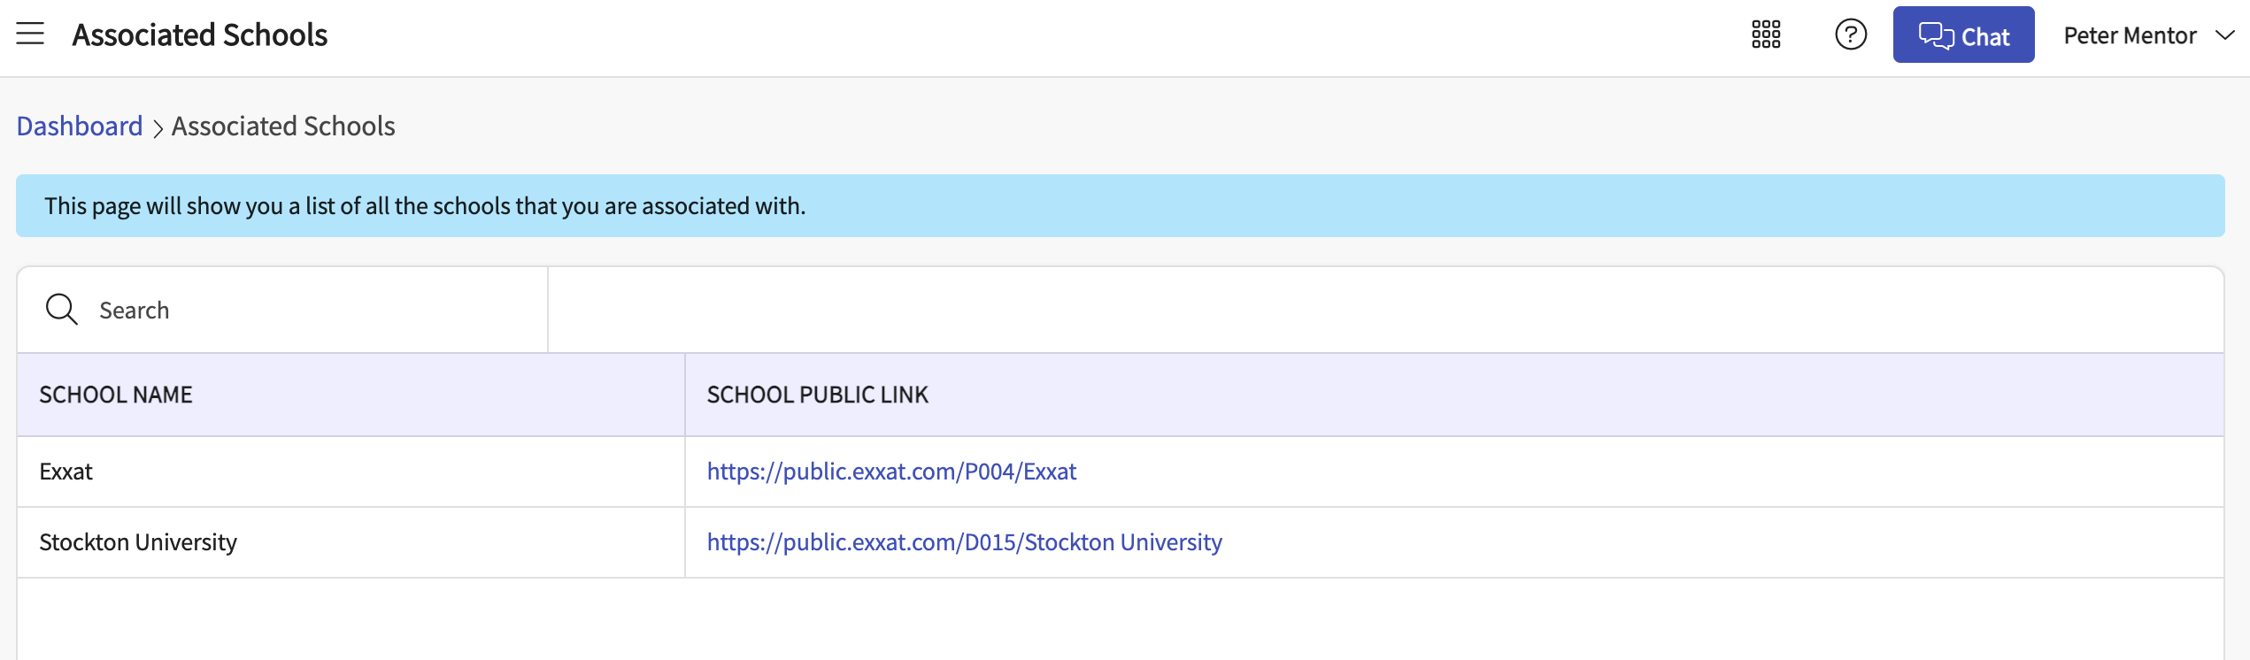Click the SCHOOL PUBLIC LINK column header
Image resolution: width=2250 pixels, height=660 pixels.
click(817, 395)
